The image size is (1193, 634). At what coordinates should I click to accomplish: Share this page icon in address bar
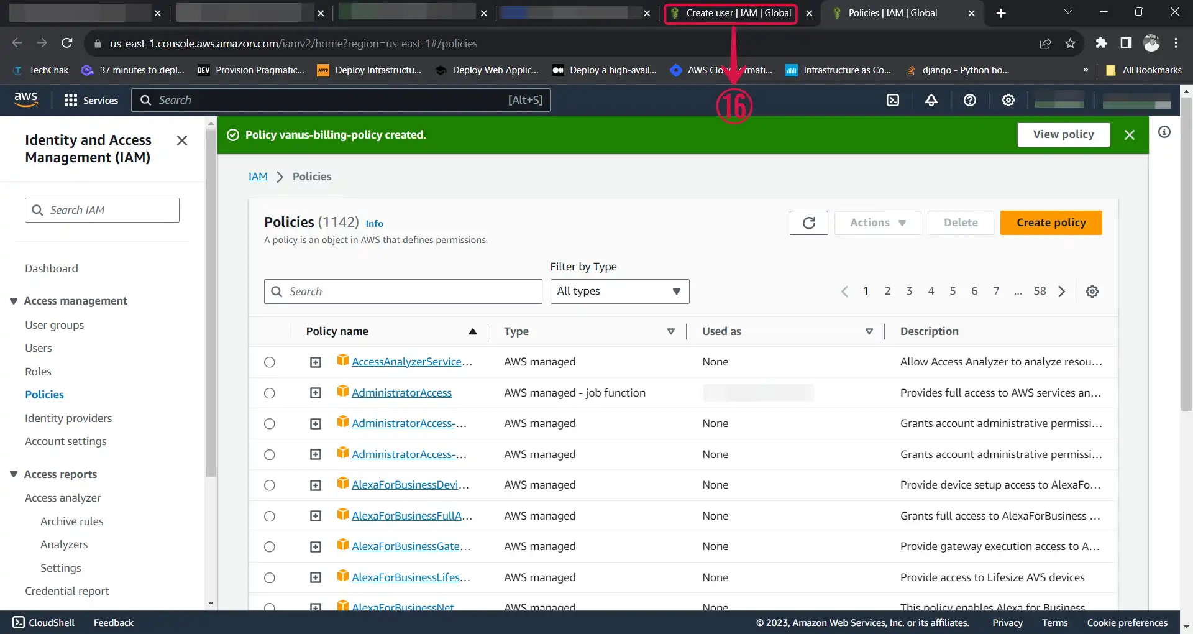(1046, 43)
